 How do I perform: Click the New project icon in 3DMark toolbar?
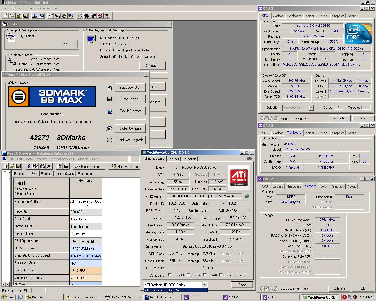click(5, 16)
